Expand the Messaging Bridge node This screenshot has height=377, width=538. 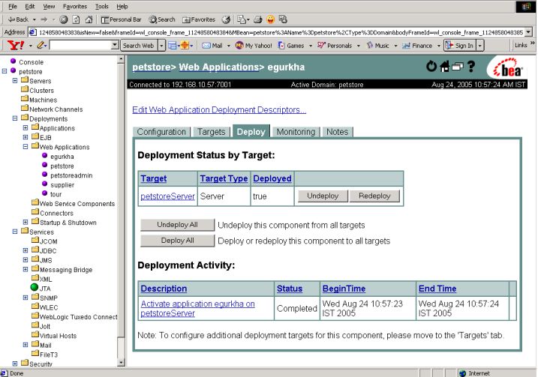(26, 269)
